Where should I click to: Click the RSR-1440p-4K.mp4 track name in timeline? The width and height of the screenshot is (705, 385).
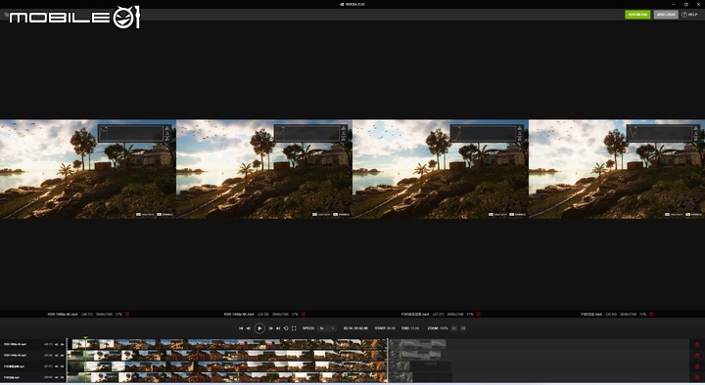[x=15, y=356]
